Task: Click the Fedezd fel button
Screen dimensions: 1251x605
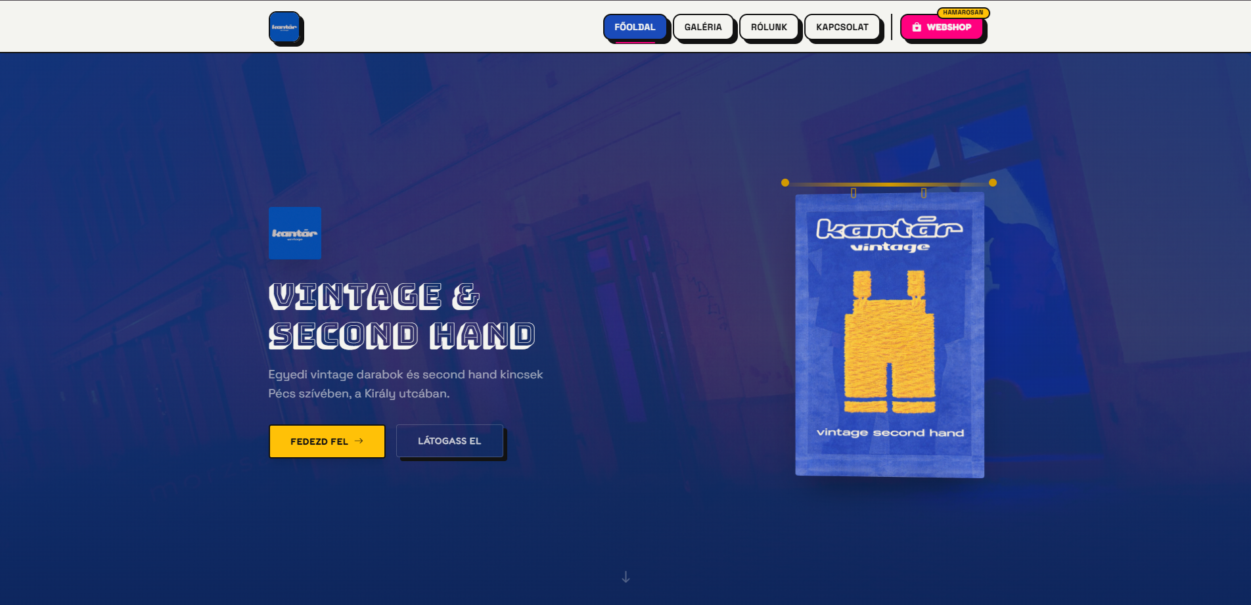Action: pos(327,441)
